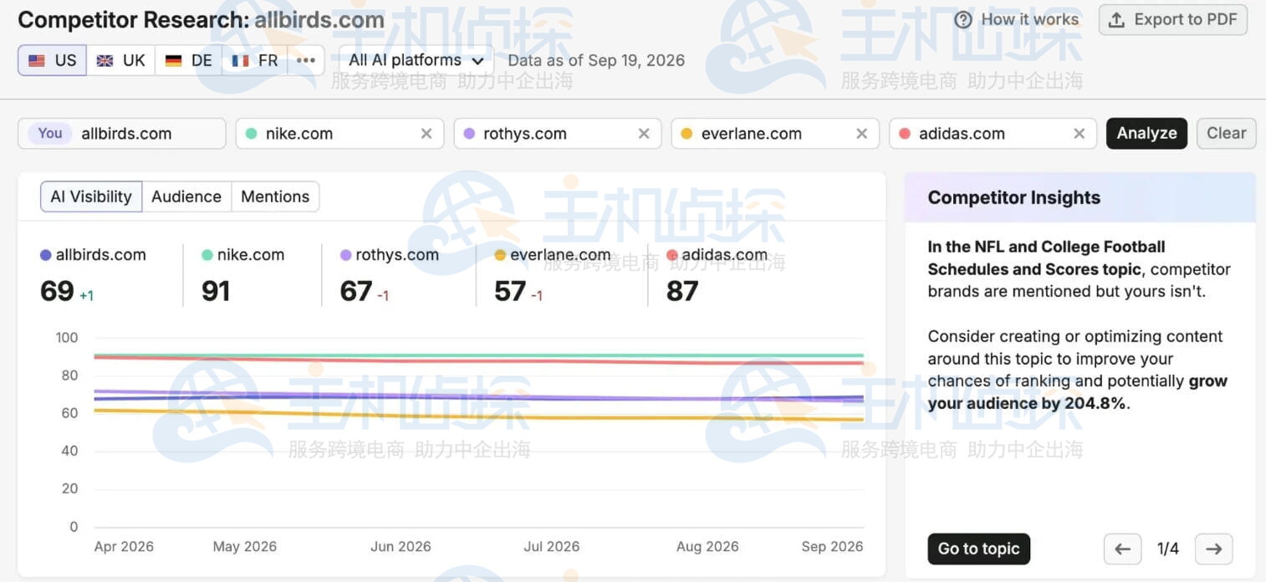Click allbirds.com score 69
This screenshot has width=1266, height=582.
click(x=57, y=291)
